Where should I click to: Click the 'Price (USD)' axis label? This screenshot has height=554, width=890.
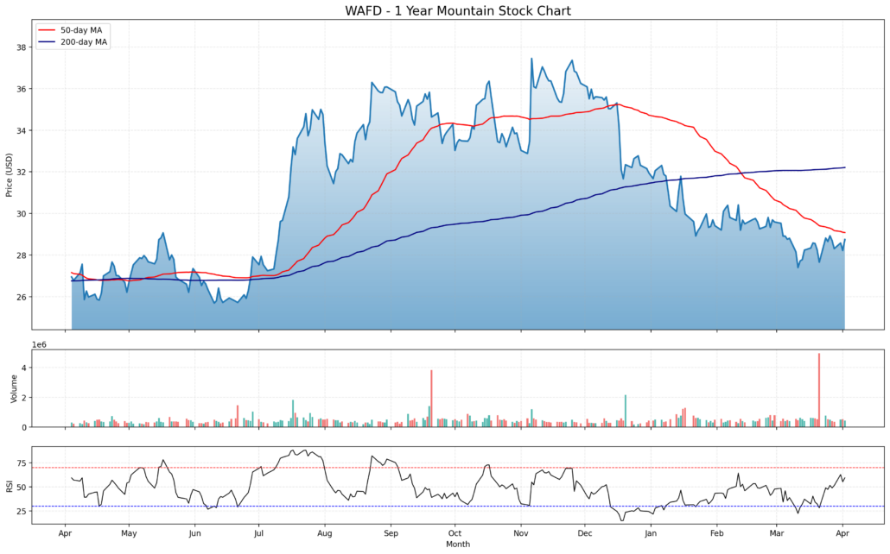pos(9,175)
